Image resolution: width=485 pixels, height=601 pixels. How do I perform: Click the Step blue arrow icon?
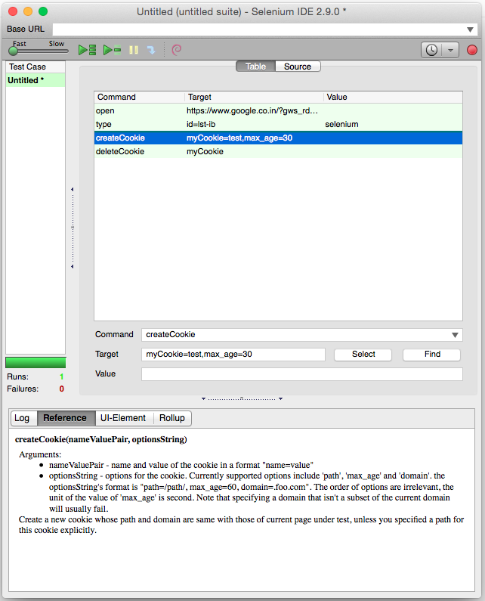pyautogui.click(x=151, y=50)
